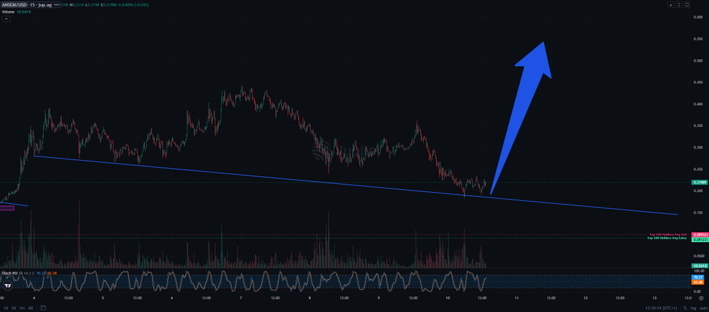Select the All time range
This screenshot has height=312, width=709.
pyautogui.click(x=30, y=308)
